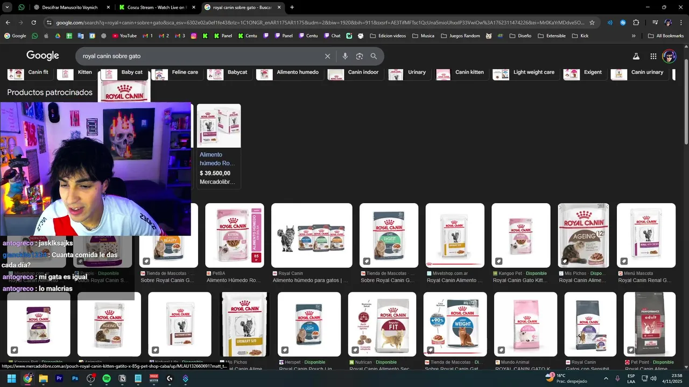Open Adobe Premiere Pro from the taskbar
This screenshot has height=387, width=689.
tap(59, 378)
